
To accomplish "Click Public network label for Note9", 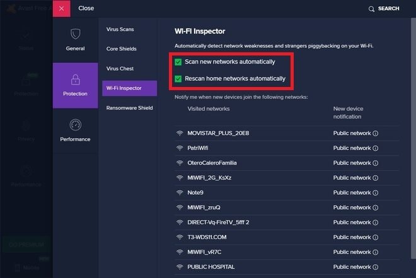I will click(x=352, y=193).
